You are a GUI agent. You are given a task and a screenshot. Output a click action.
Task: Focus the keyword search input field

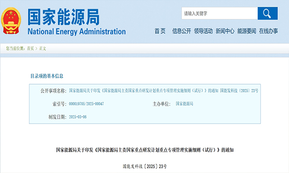pyautogui.click(x=220, y=13)
